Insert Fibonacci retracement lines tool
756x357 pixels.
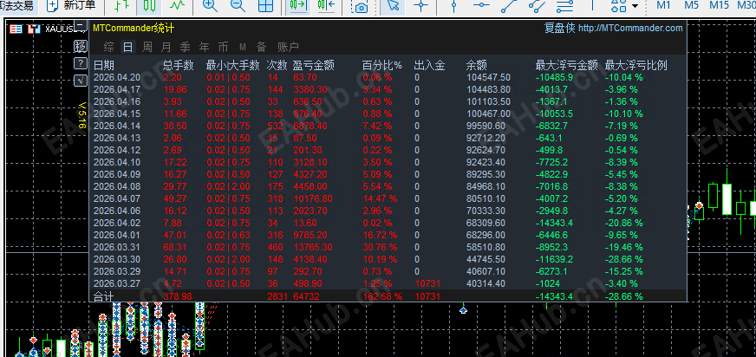click(564, 5)
